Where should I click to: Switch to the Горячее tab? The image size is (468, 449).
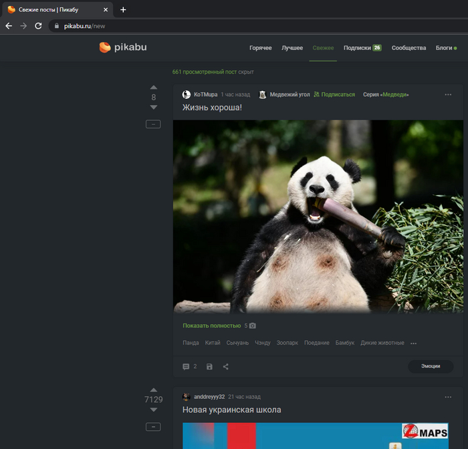pyautogui.click(x=261, y=47)
